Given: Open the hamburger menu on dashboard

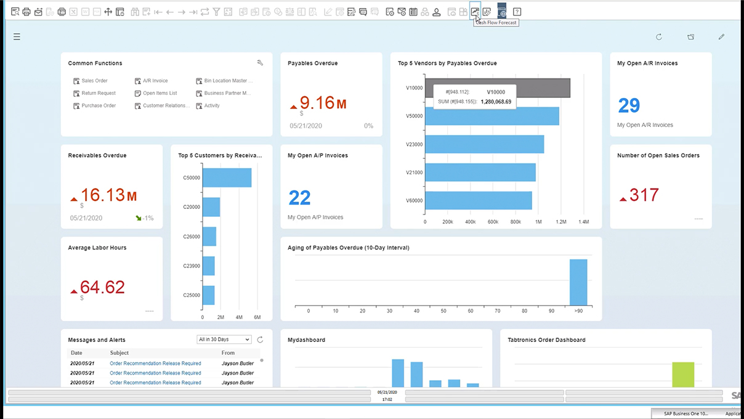Looking at the screenshot, I should click(x=17, y=37).
